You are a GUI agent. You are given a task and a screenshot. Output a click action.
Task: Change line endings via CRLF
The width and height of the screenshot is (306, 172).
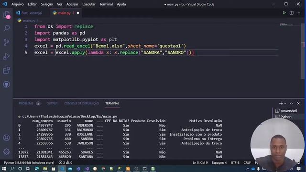click(247, 162)
